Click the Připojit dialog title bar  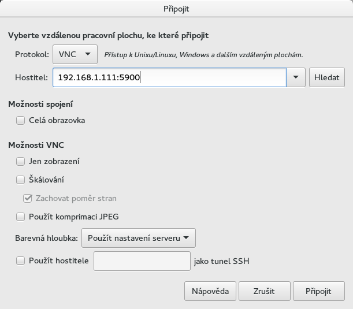point(176,9)
